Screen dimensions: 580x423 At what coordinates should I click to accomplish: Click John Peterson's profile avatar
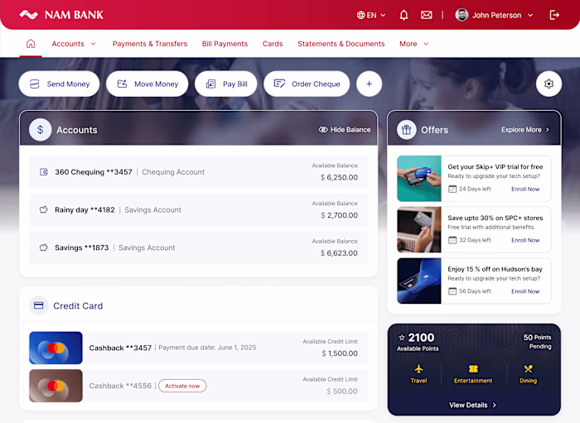[462, 15]
